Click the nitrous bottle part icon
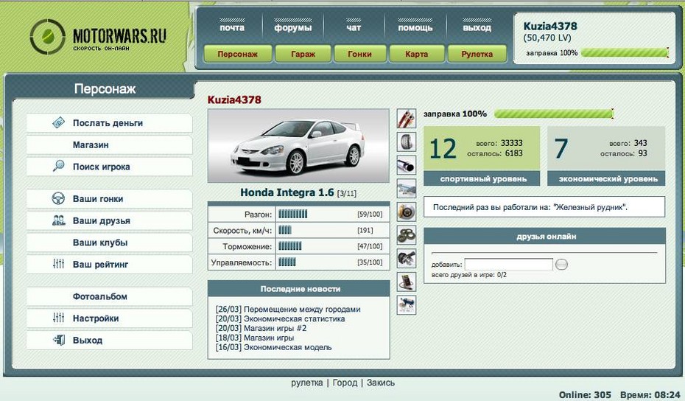This screenshot has width=685, height=401. tap(407, 304)
